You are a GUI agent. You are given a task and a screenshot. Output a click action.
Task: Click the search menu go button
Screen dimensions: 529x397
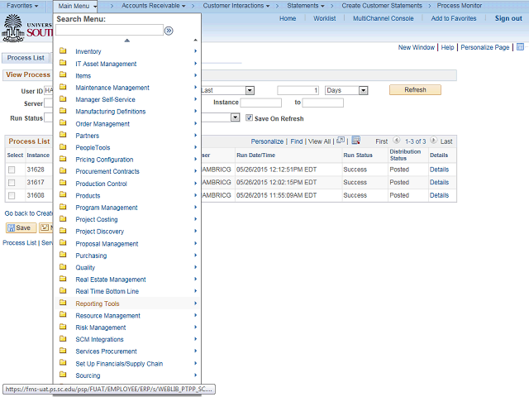coord(169,31)
